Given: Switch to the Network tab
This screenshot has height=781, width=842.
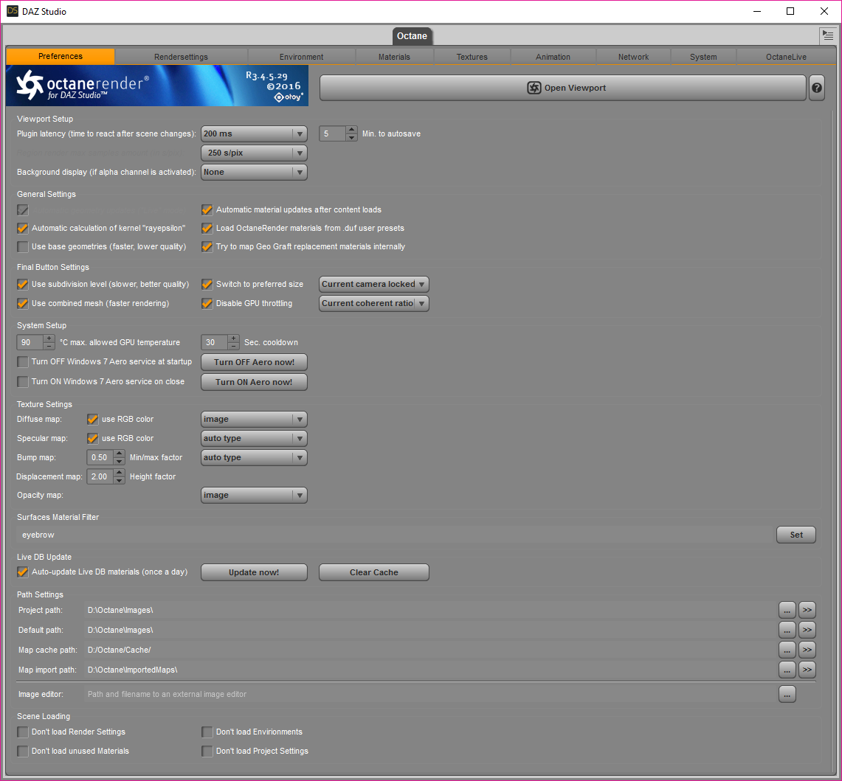Looking at the screenshot, I should click(x=633, y=57).
